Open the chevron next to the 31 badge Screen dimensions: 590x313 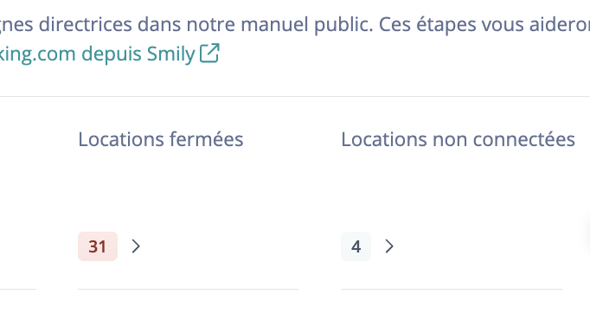[136, 246]
